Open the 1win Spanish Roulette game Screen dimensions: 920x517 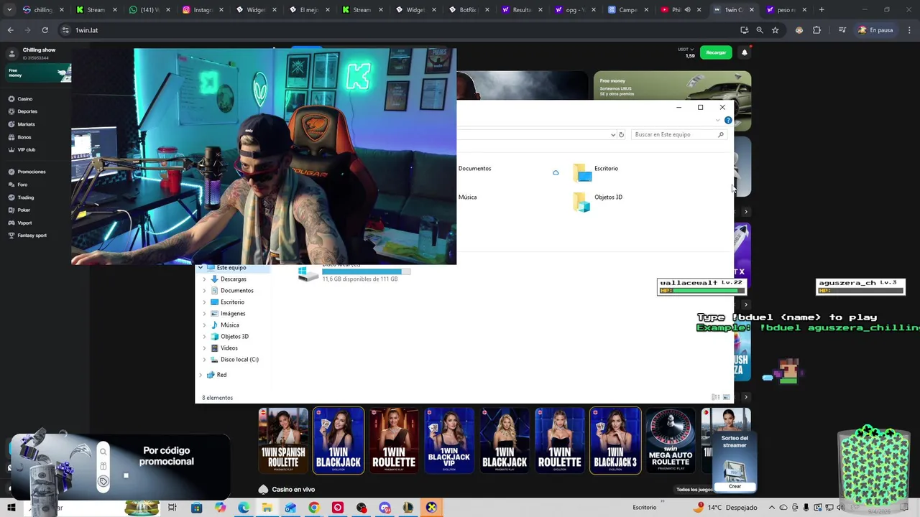[283, 440]
